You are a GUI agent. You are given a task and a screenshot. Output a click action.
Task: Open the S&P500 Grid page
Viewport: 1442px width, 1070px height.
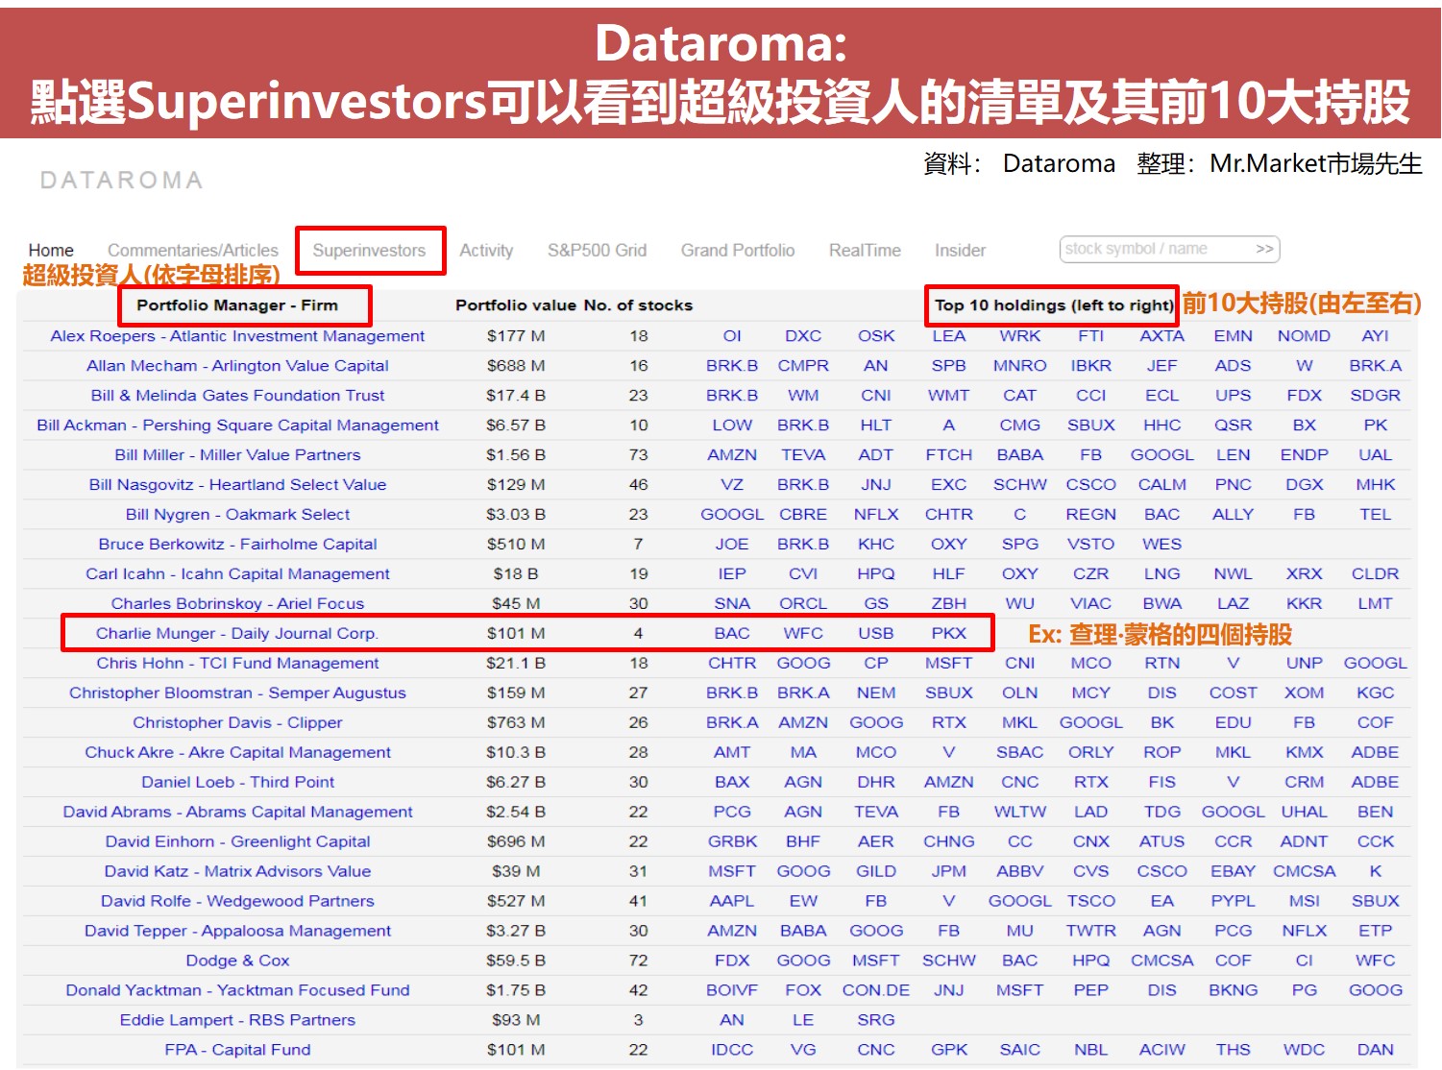[x=597, y=250]
